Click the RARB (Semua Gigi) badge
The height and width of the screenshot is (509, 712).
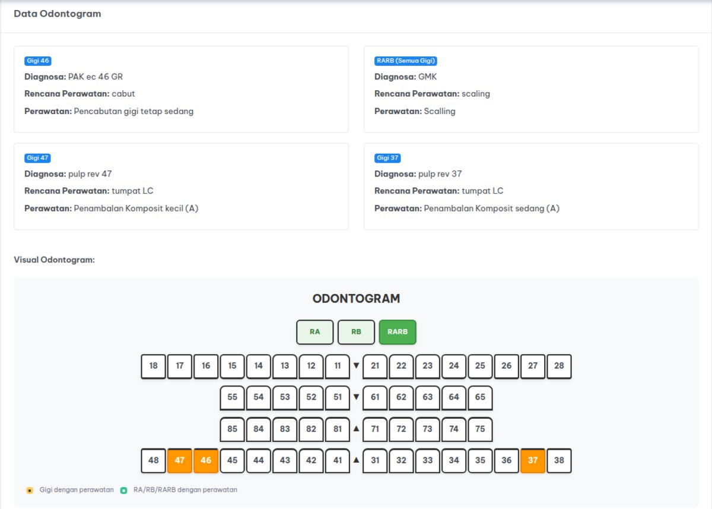coord(406,61)
